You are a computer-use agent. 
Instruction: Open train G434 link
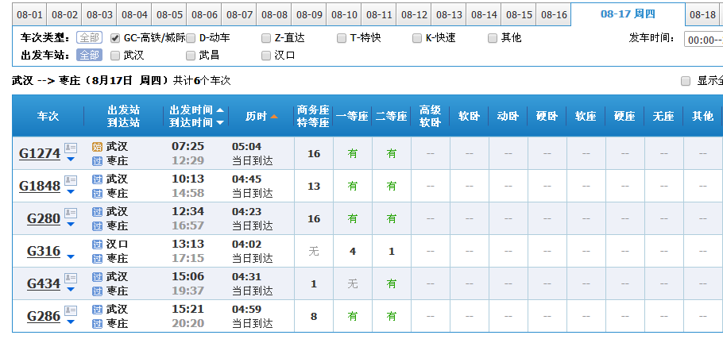click(x=44, y=283)
